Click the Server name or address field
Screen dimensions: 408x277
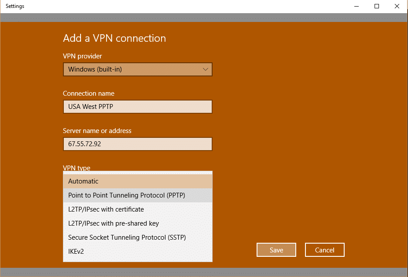tap(138, 144)
